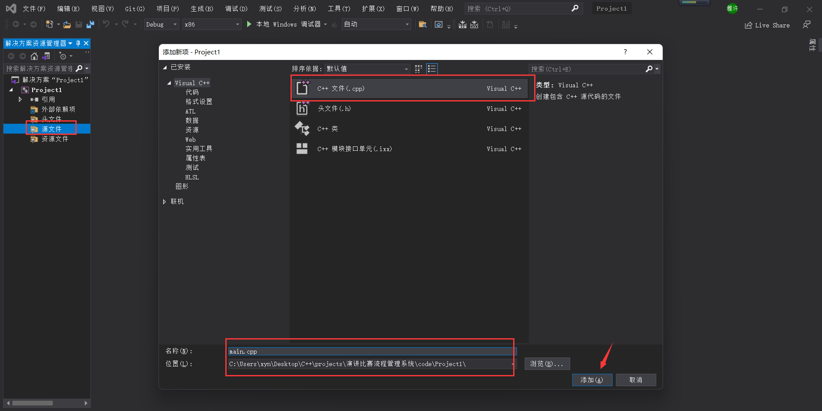Select ATL category in the tree
This screenshot has height=411, width=822.
pyautogui.click(x=190, y=111)
